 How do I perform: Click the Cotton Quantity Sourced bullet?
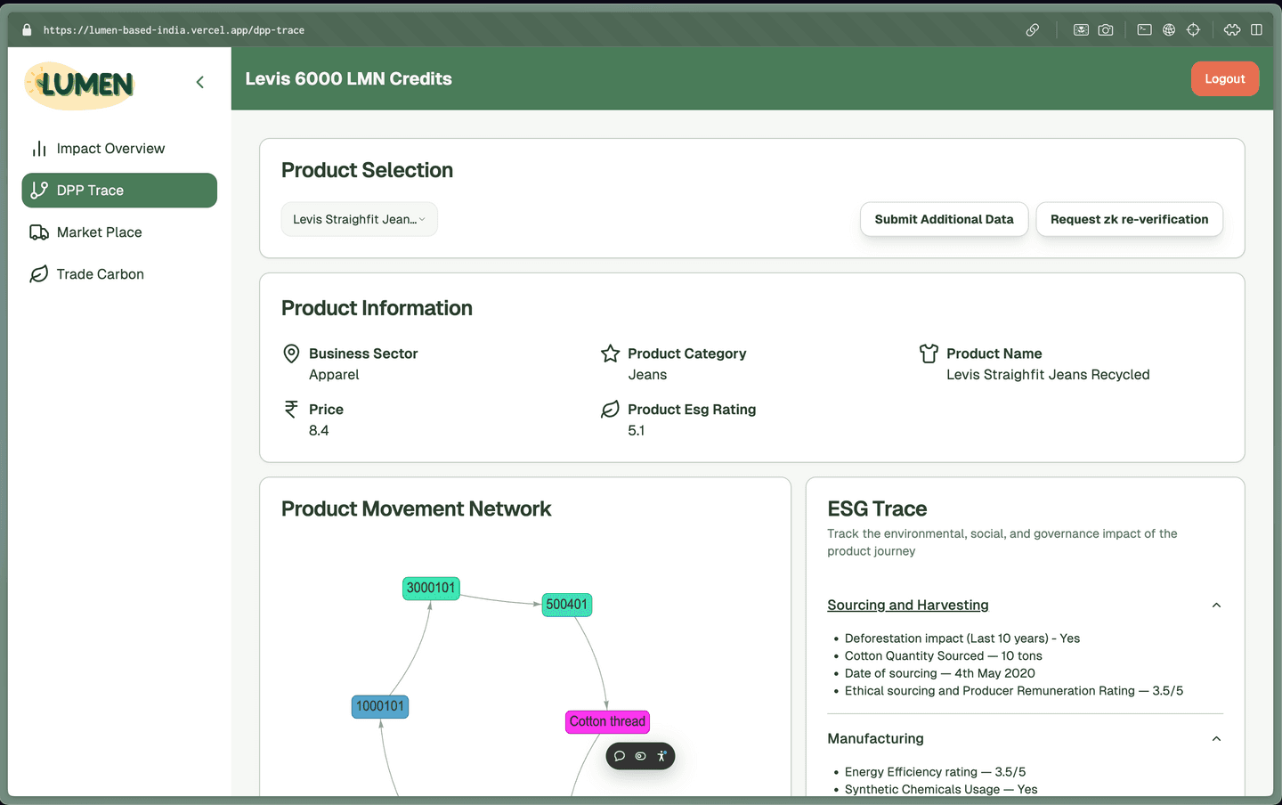(x=943, y=655)
